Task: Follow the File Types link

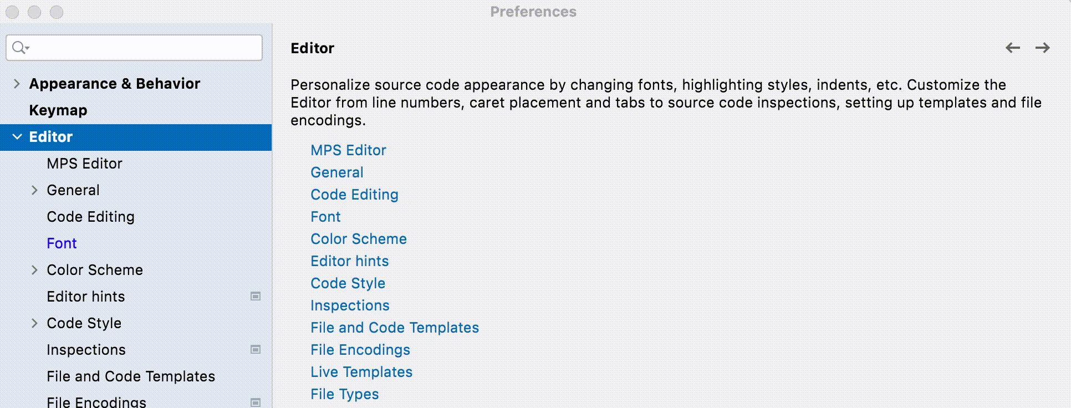Action: (345, 394)
